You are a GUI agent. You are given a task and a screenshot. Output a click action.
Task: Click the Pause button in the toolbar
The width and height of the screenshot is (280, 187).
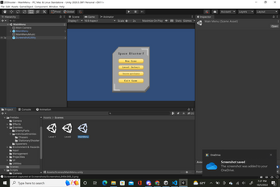pyautogui.click(x=135, y=12)
